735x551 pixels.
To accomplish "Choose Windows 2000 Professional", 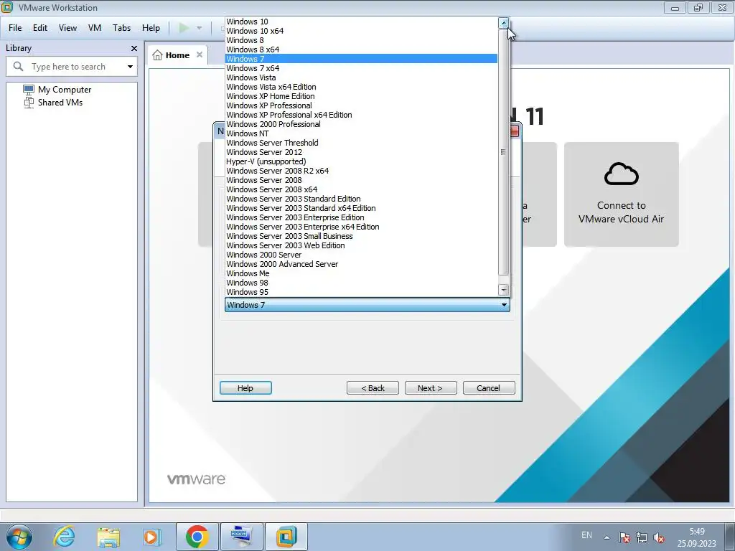I will [x=362, y=125].
